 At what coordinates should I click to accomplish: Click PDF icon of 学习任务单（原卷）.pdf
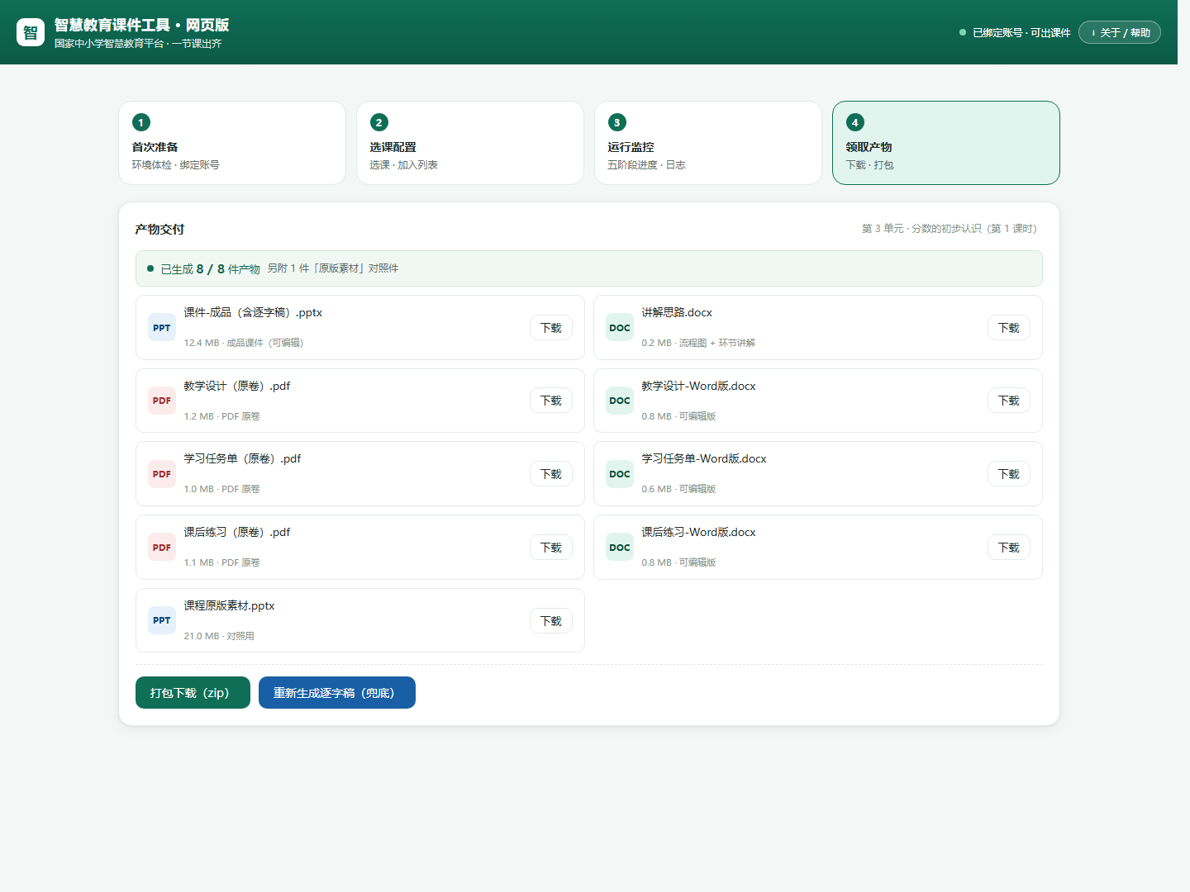(x=162, y=474)
